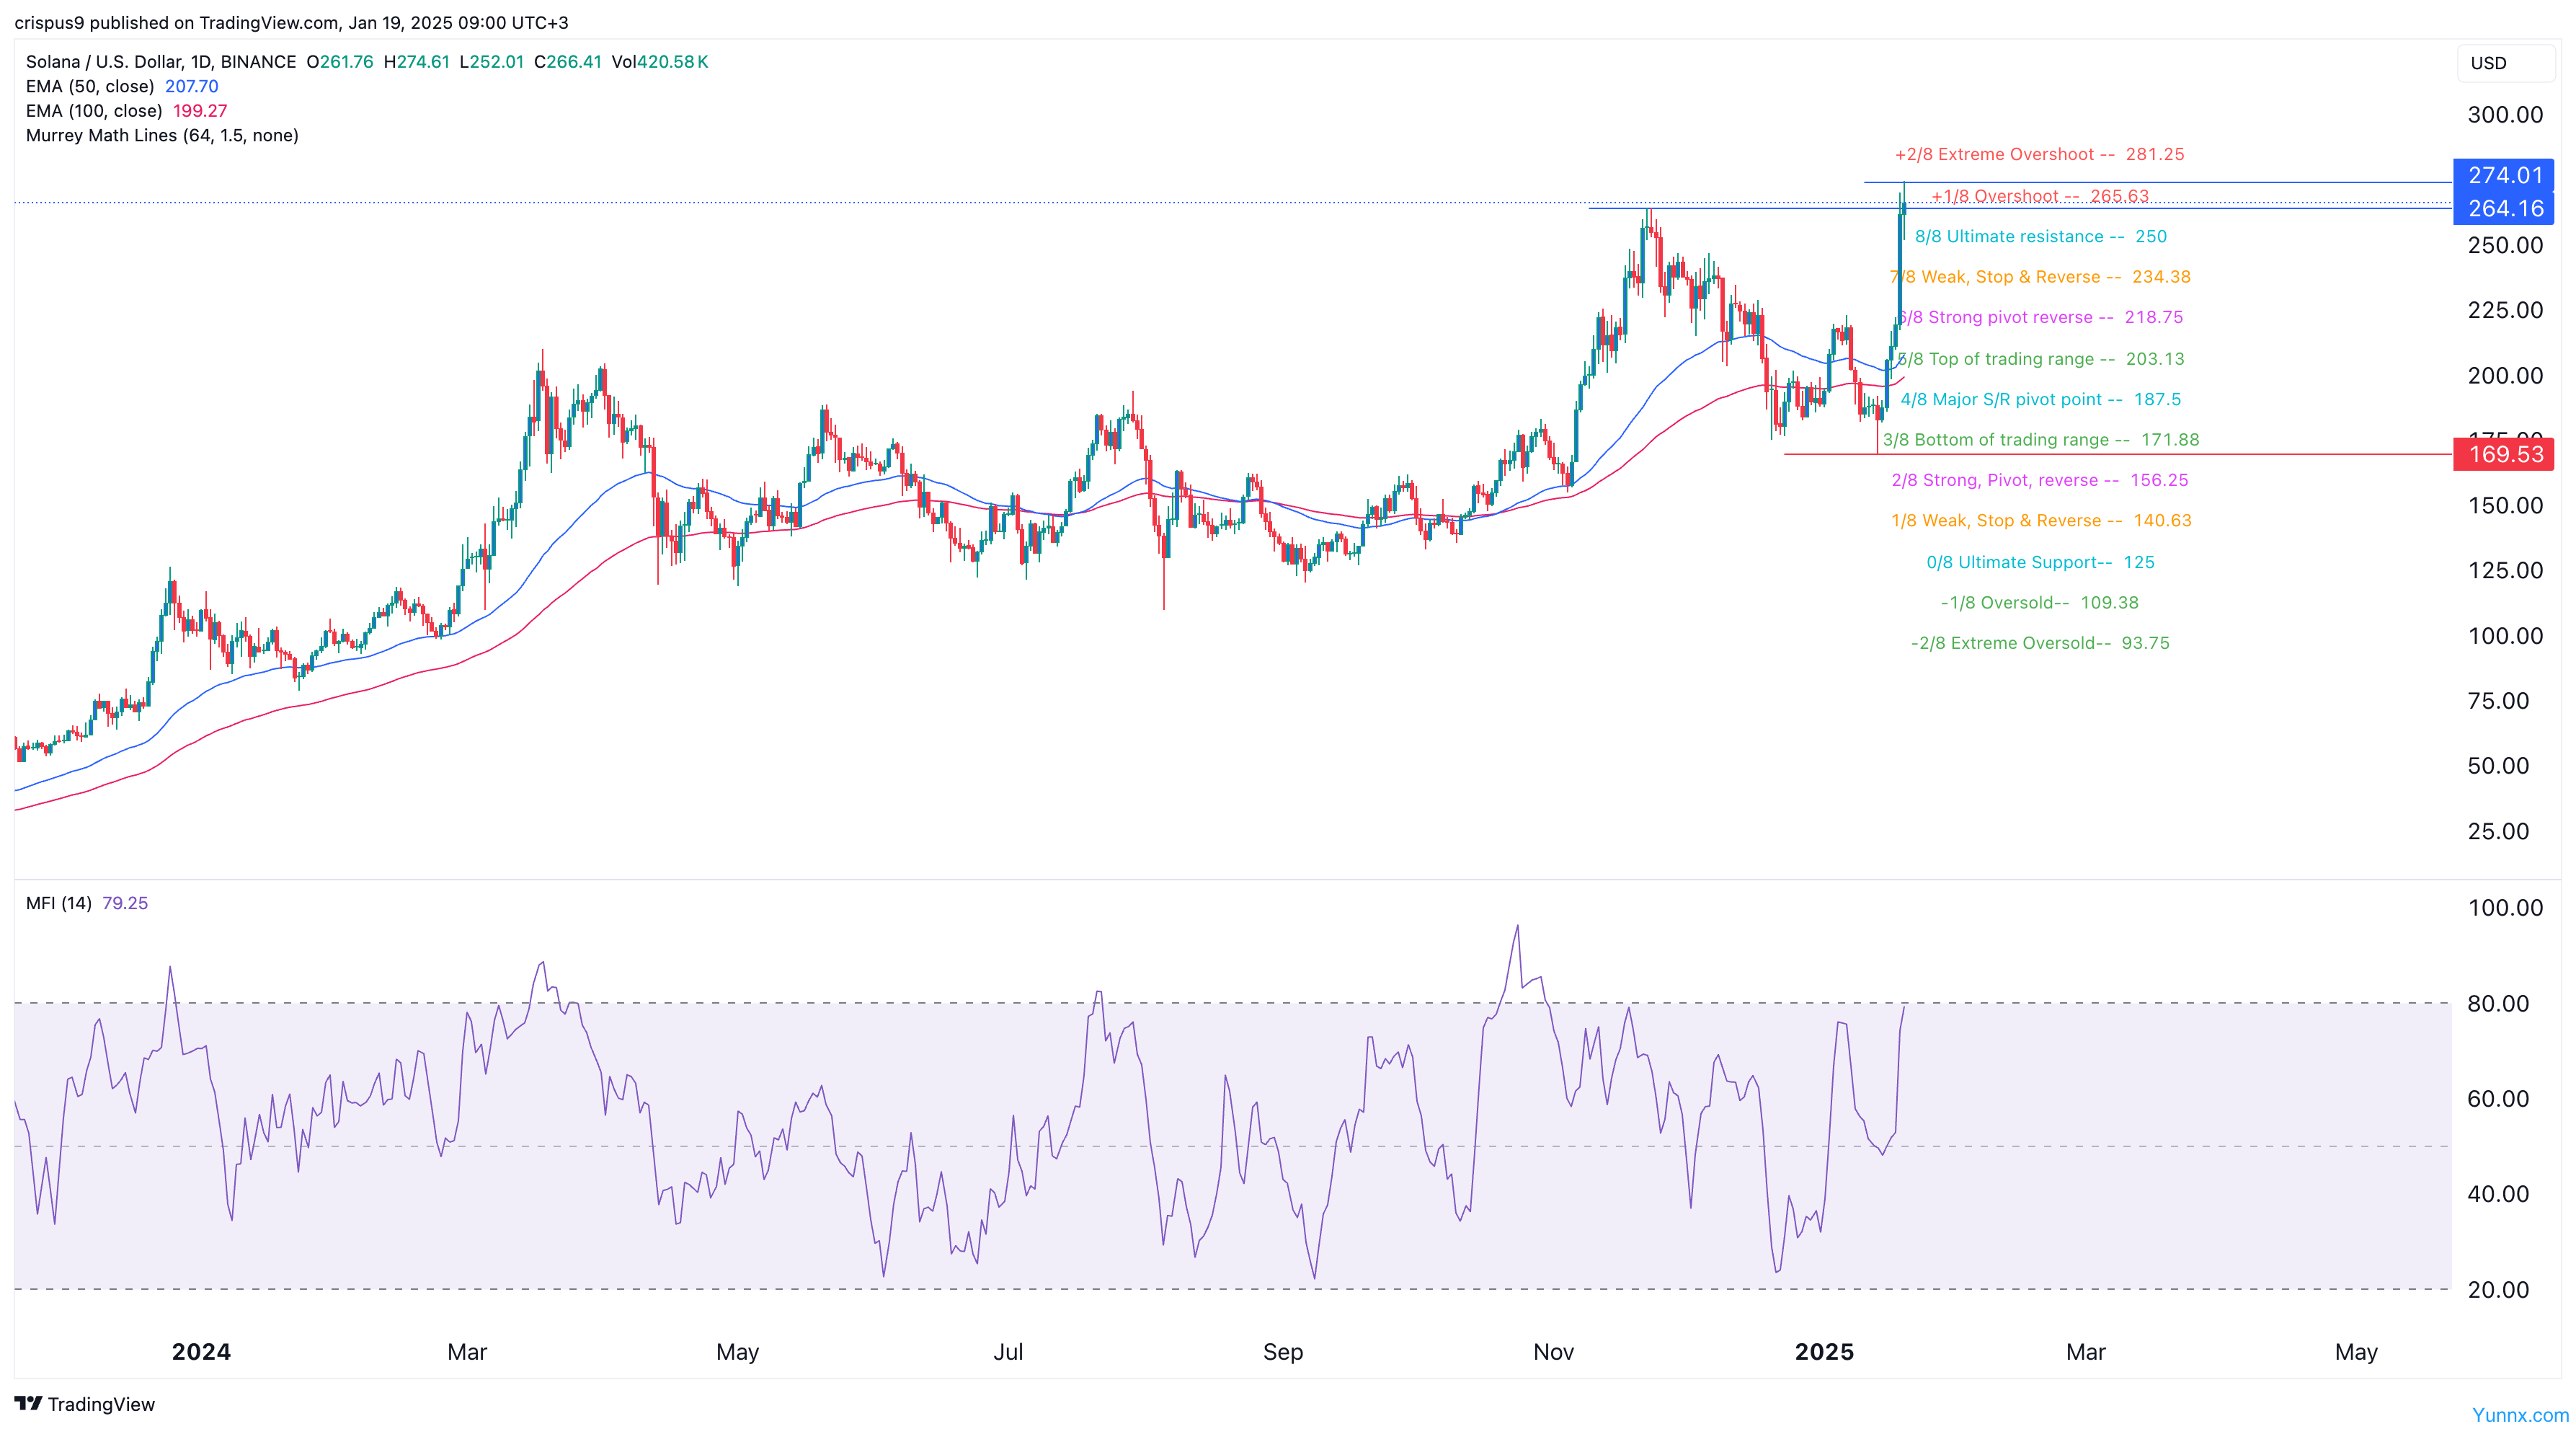Click the 274.01 blue price tag
This screenshot has height=1429, width=2576.
(x=2503, y=175)
